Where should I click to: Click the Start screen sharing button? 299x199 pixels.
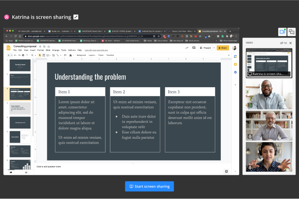point(149,186)
